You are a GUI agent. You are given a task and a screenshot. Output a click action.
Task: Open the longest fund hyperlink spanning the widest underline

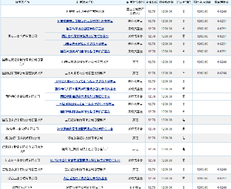[x=85, y=160]
